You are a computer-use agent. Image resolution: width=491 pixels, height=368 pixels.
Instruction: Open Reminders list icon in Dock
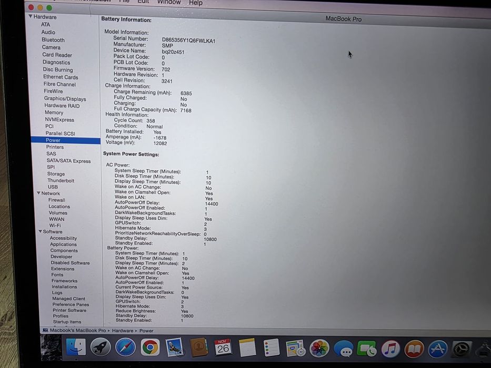pyautogui.click(x=272, y=347)
